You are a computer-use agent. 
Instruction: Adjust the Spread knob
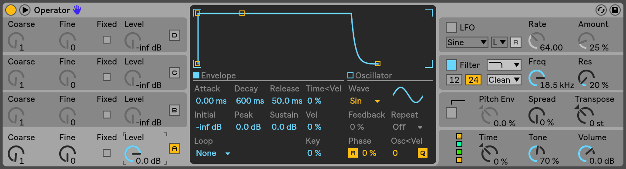pyautogui.click(x=537, y=116)
